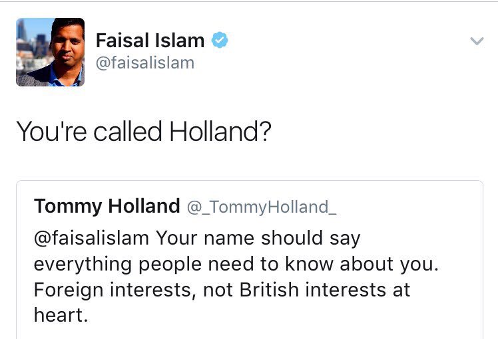Select the "You're called Holland?" tweet text
The width and height of the screenshot is (498, 339).
pos(143,132)
